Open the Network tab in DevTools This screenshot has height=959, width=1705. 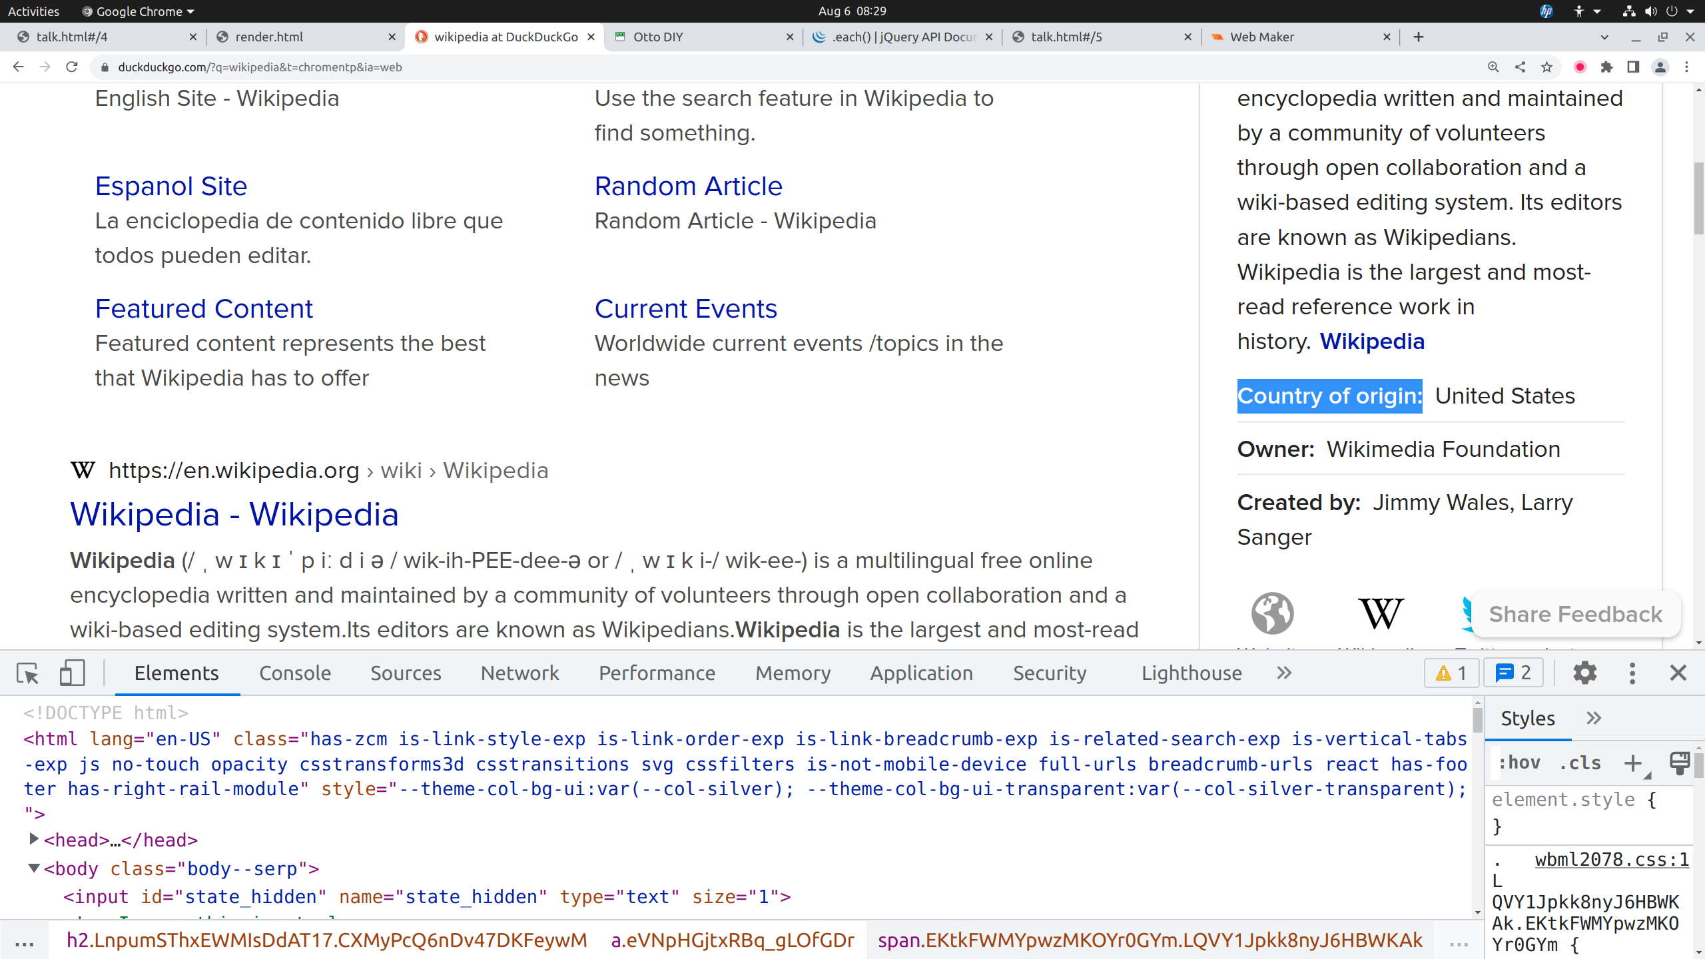pos(519,673)
